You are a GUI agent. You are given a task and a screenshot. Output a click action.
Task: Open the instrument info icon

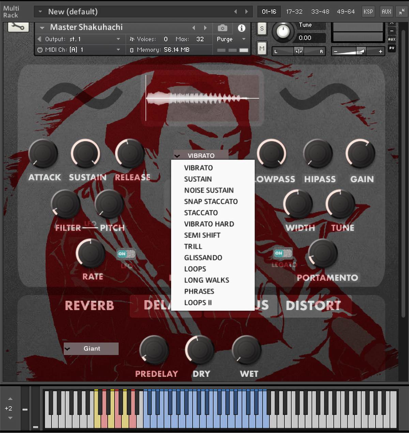(x=241, y=28)
